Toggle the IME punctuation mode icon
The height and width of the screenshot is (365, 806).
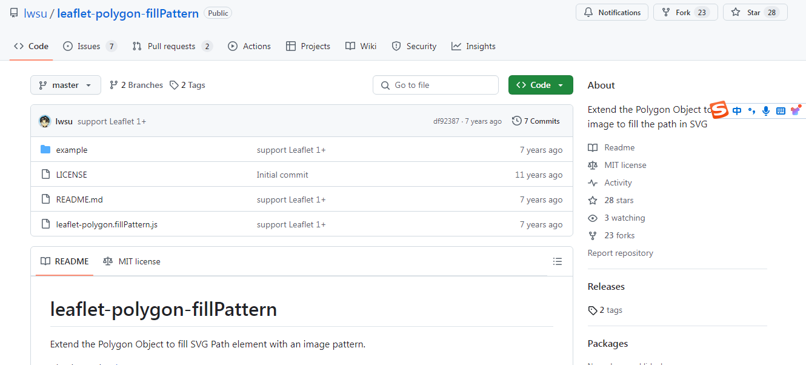751,110
